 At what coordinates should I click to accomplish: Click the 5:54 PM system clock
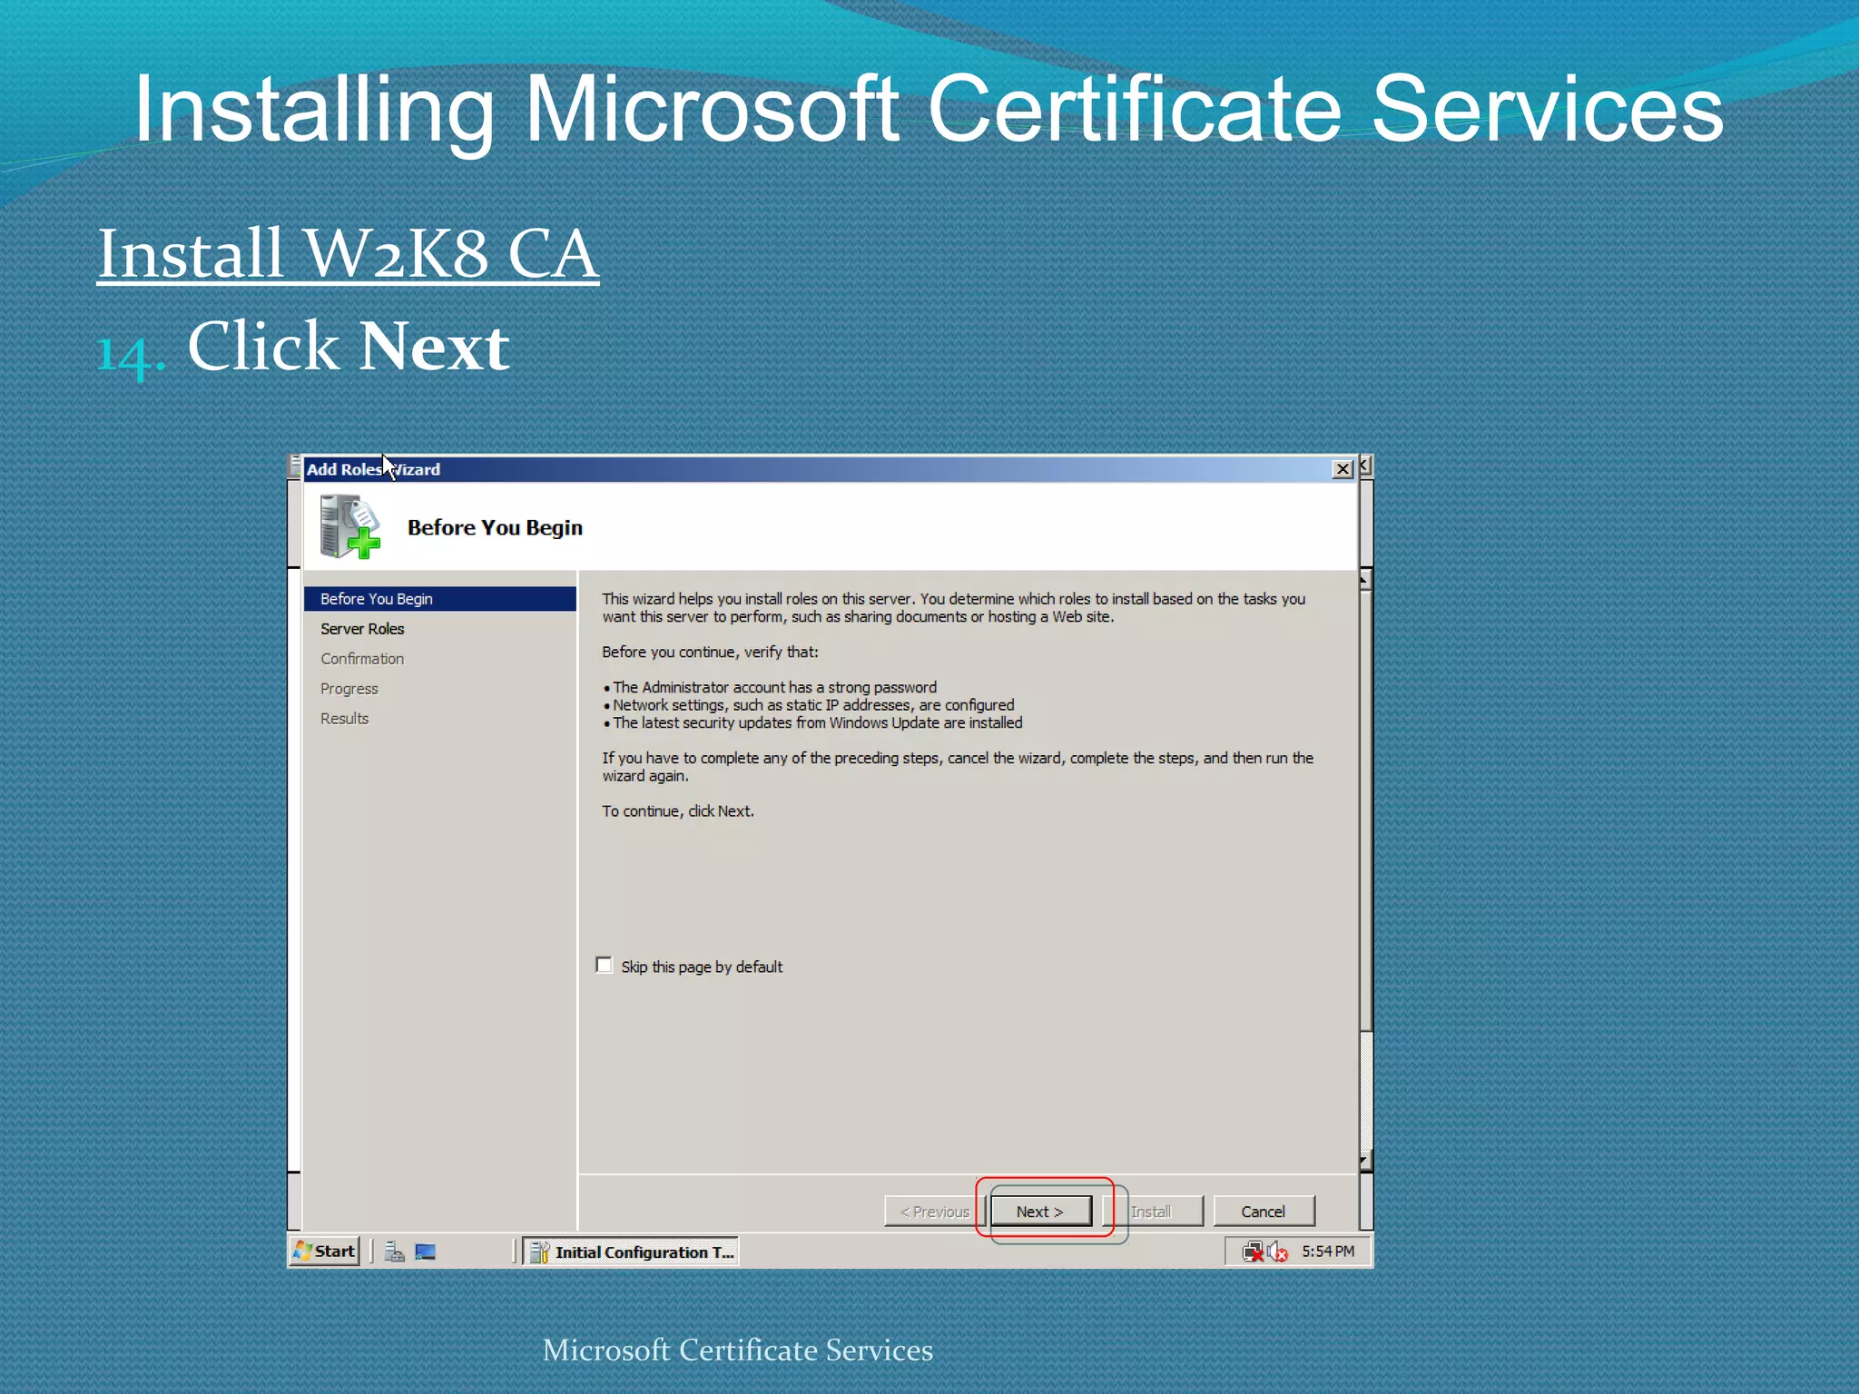[x=1328, y=1252]
